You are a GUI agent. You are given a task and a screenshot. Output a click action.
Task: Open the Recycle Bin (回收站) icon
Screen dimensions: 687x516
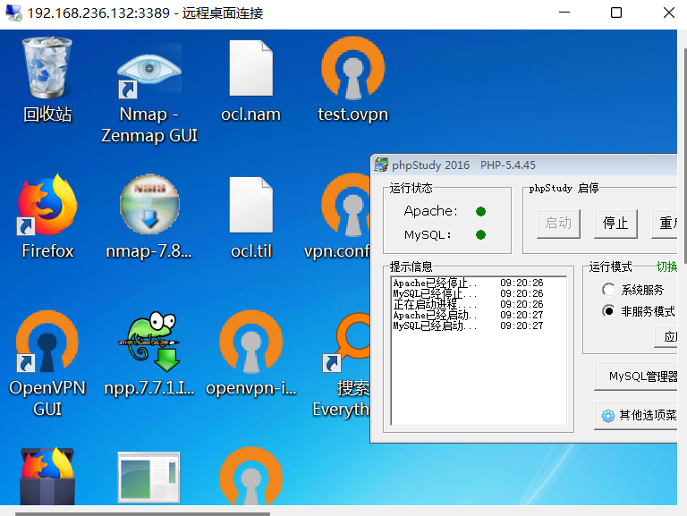47,70
